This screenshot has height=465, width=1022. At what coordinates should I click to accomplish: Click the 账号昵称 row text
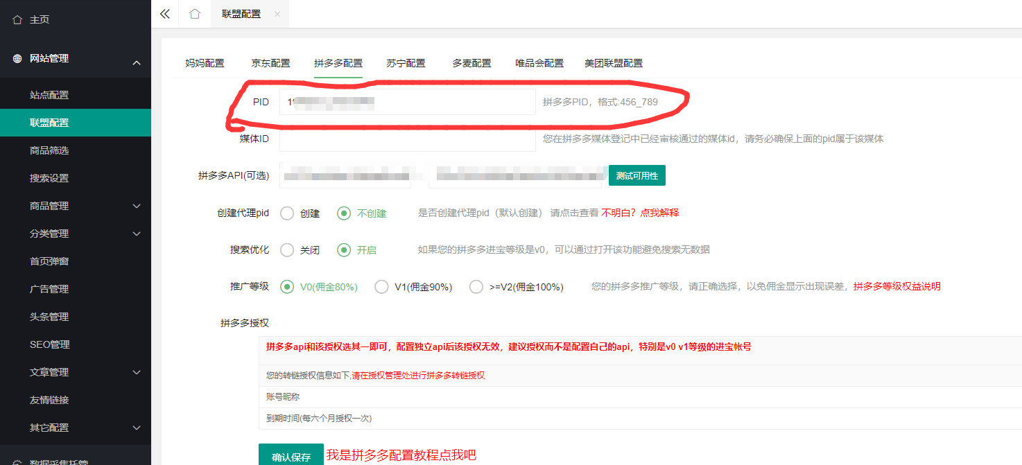(283, 397)
